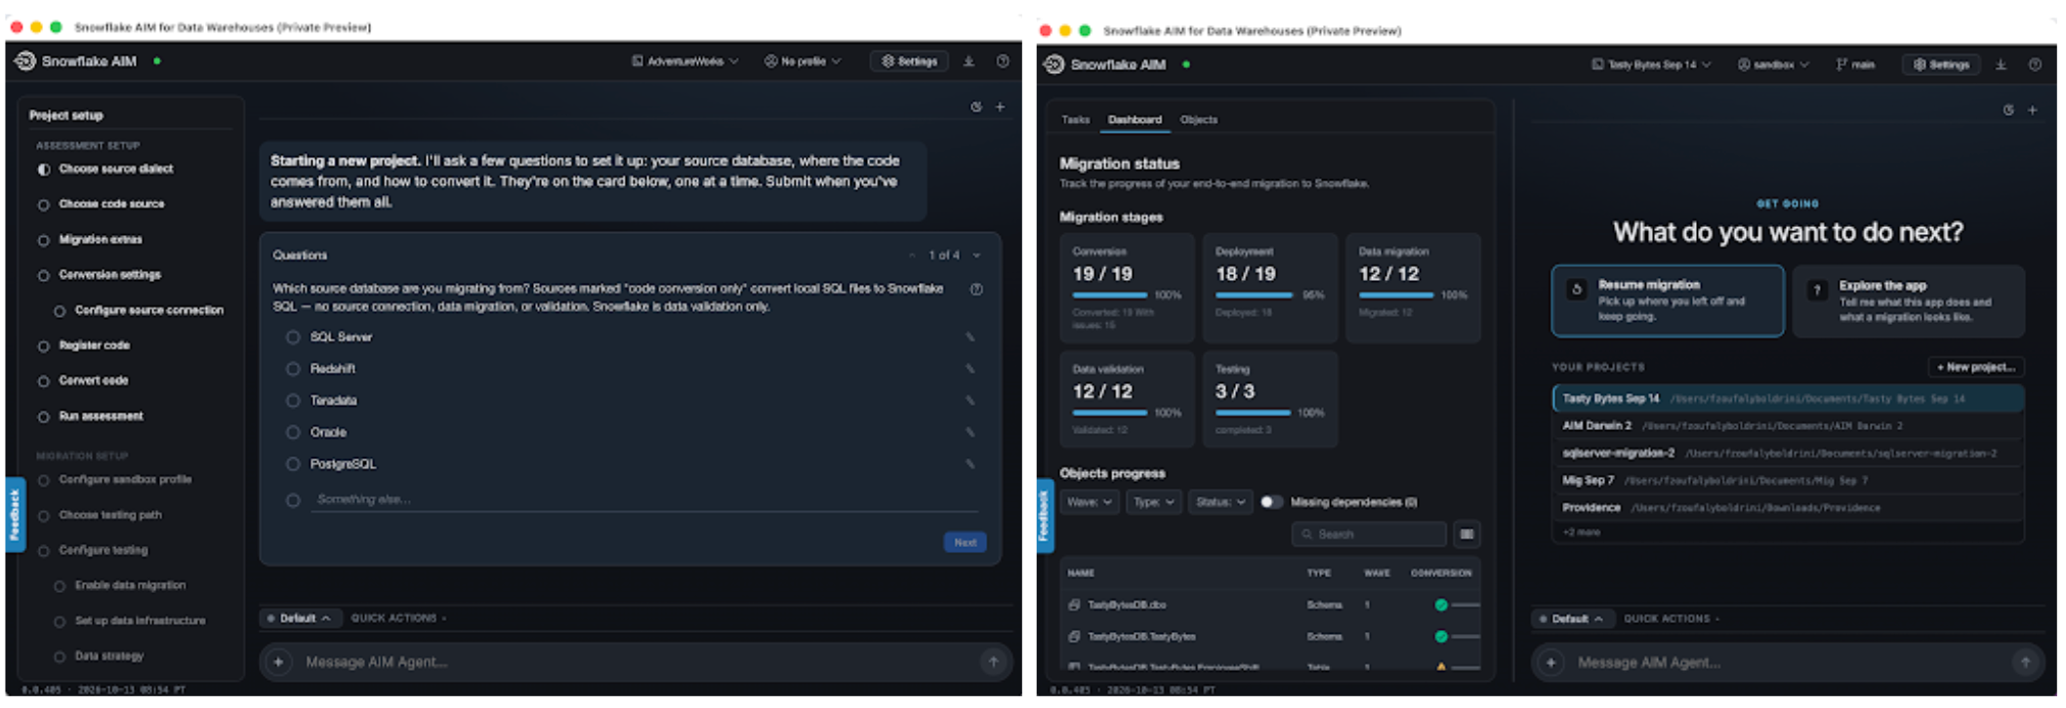Image resolution: width=2066 pixels, height=708 pixels.
Task: Open chat history icon in the Project setup window
Action: [976, 107]
